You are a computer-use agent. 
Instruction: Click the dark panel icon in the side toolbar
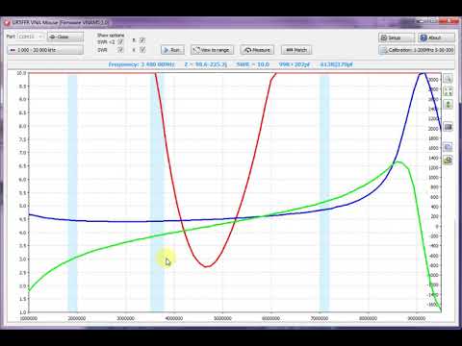(448, 127)
